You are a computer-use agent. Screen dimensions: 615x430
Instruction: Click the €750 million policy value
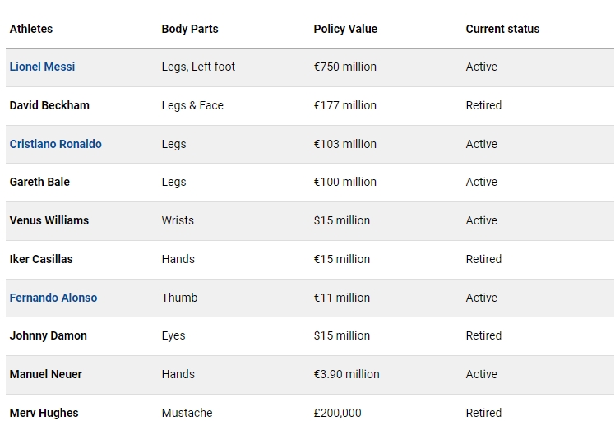[344, 67]
